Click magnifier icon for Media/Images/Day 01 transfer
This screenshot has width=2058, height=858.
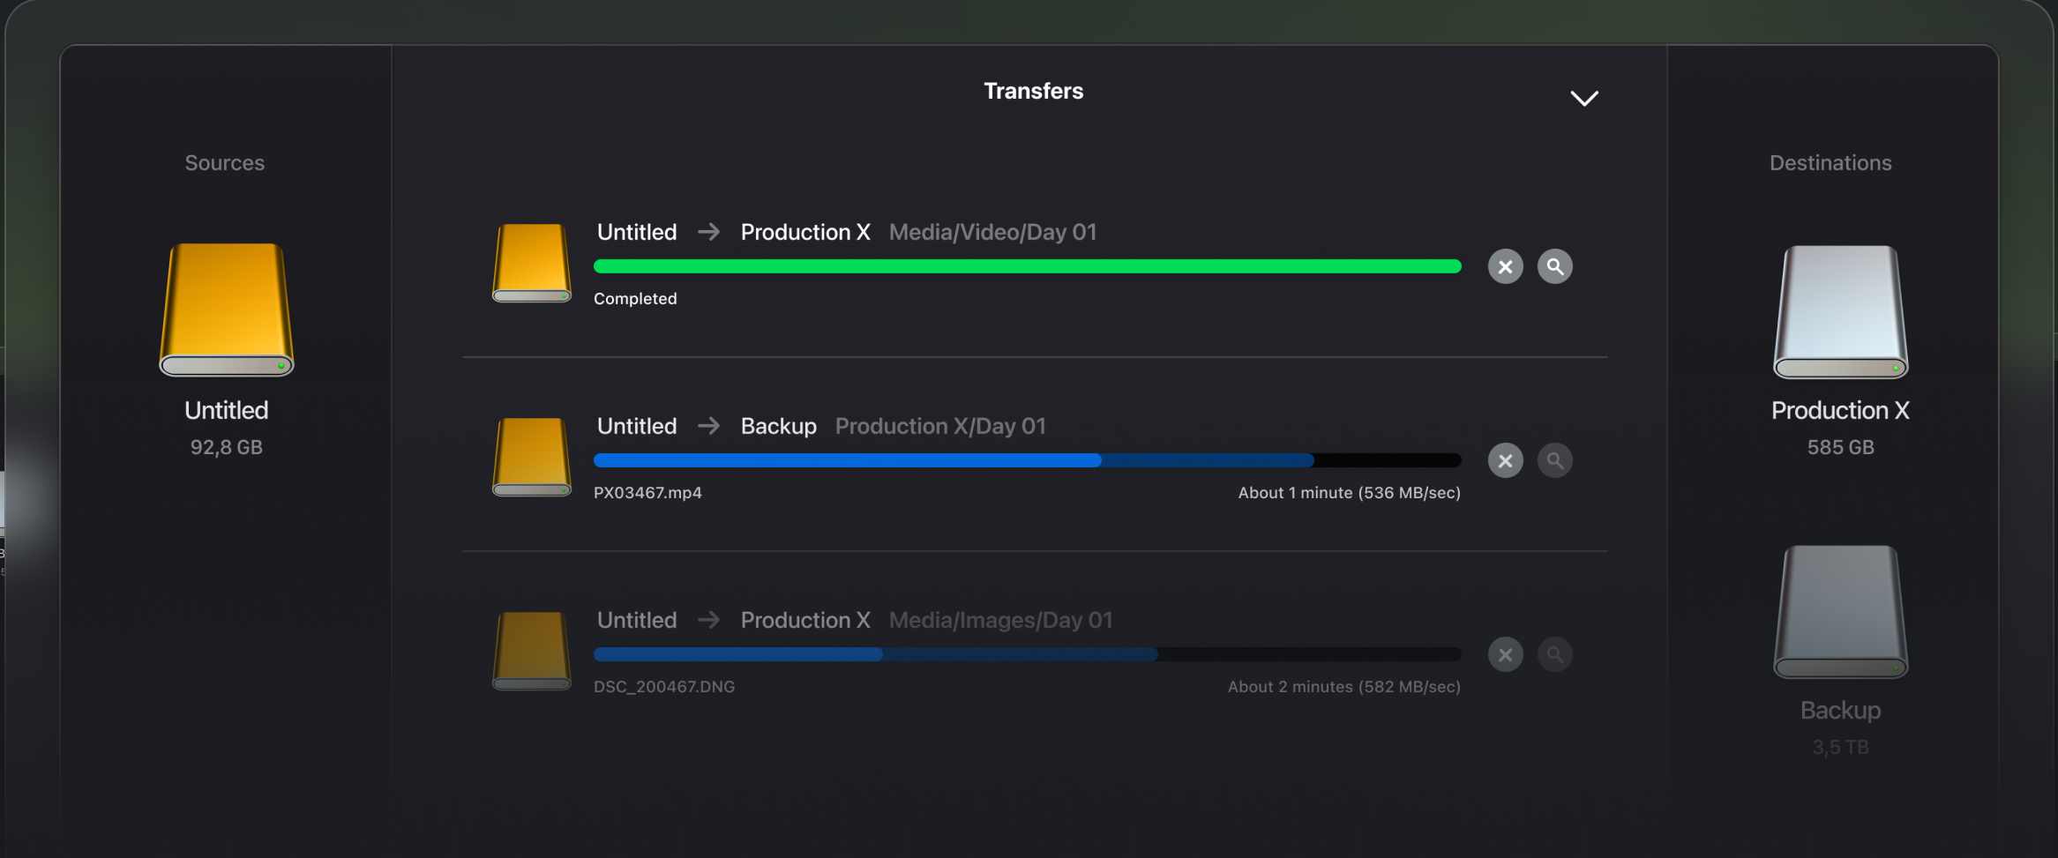click(x=1554, y=654)
